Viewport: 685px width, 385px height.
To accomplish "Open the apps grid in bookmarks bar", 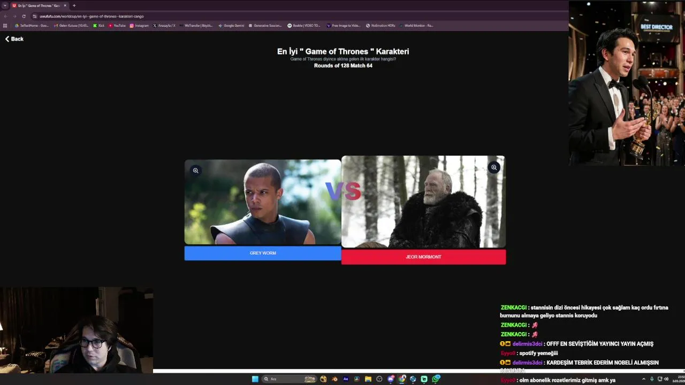I will coord(5,26).
